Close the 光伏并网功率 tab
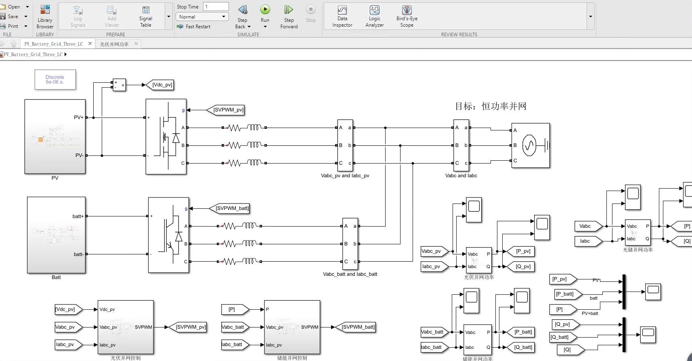Viewport: 692px width, 361px height. (136, 44)
